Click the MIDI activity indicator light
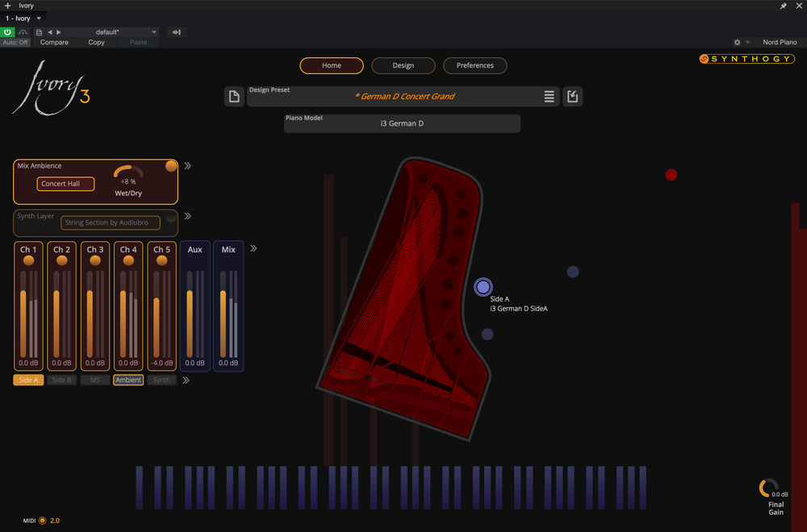This screenshot has width=807, height=532. point(43,521)
